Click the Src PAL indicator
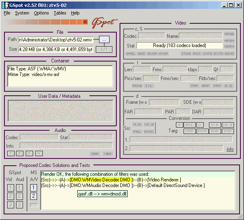This screenshot has height=220, width=244. [137, 132]
